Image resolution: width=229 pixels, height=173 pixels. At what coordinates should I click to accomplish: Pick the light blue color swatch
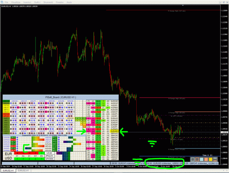(x=202, y=159)
